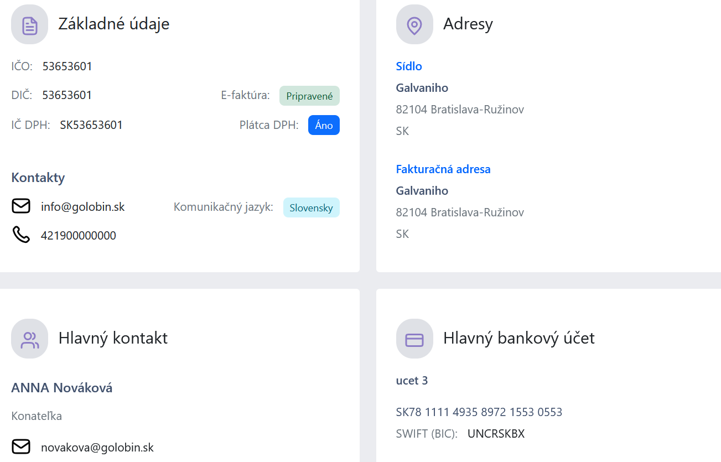
Task: Open the Fakturačná adresa link
Action: tap(443, 169)
